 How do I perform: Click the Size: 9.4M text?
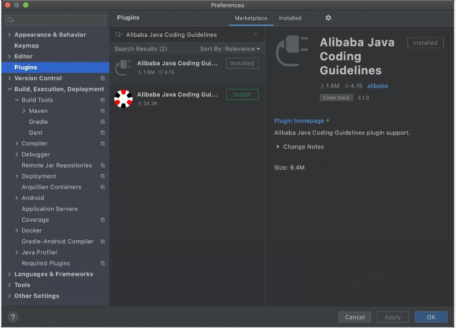[289, 167]
